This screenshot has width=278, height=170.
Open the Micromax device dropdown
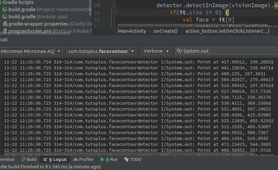point(31,51)
